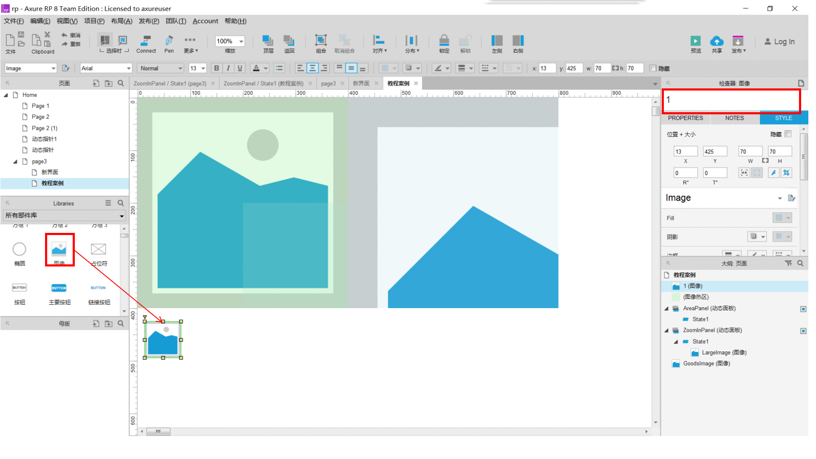Toggle AreaPanel visibility square in outline
816x459 pixels.
(803, 309)
